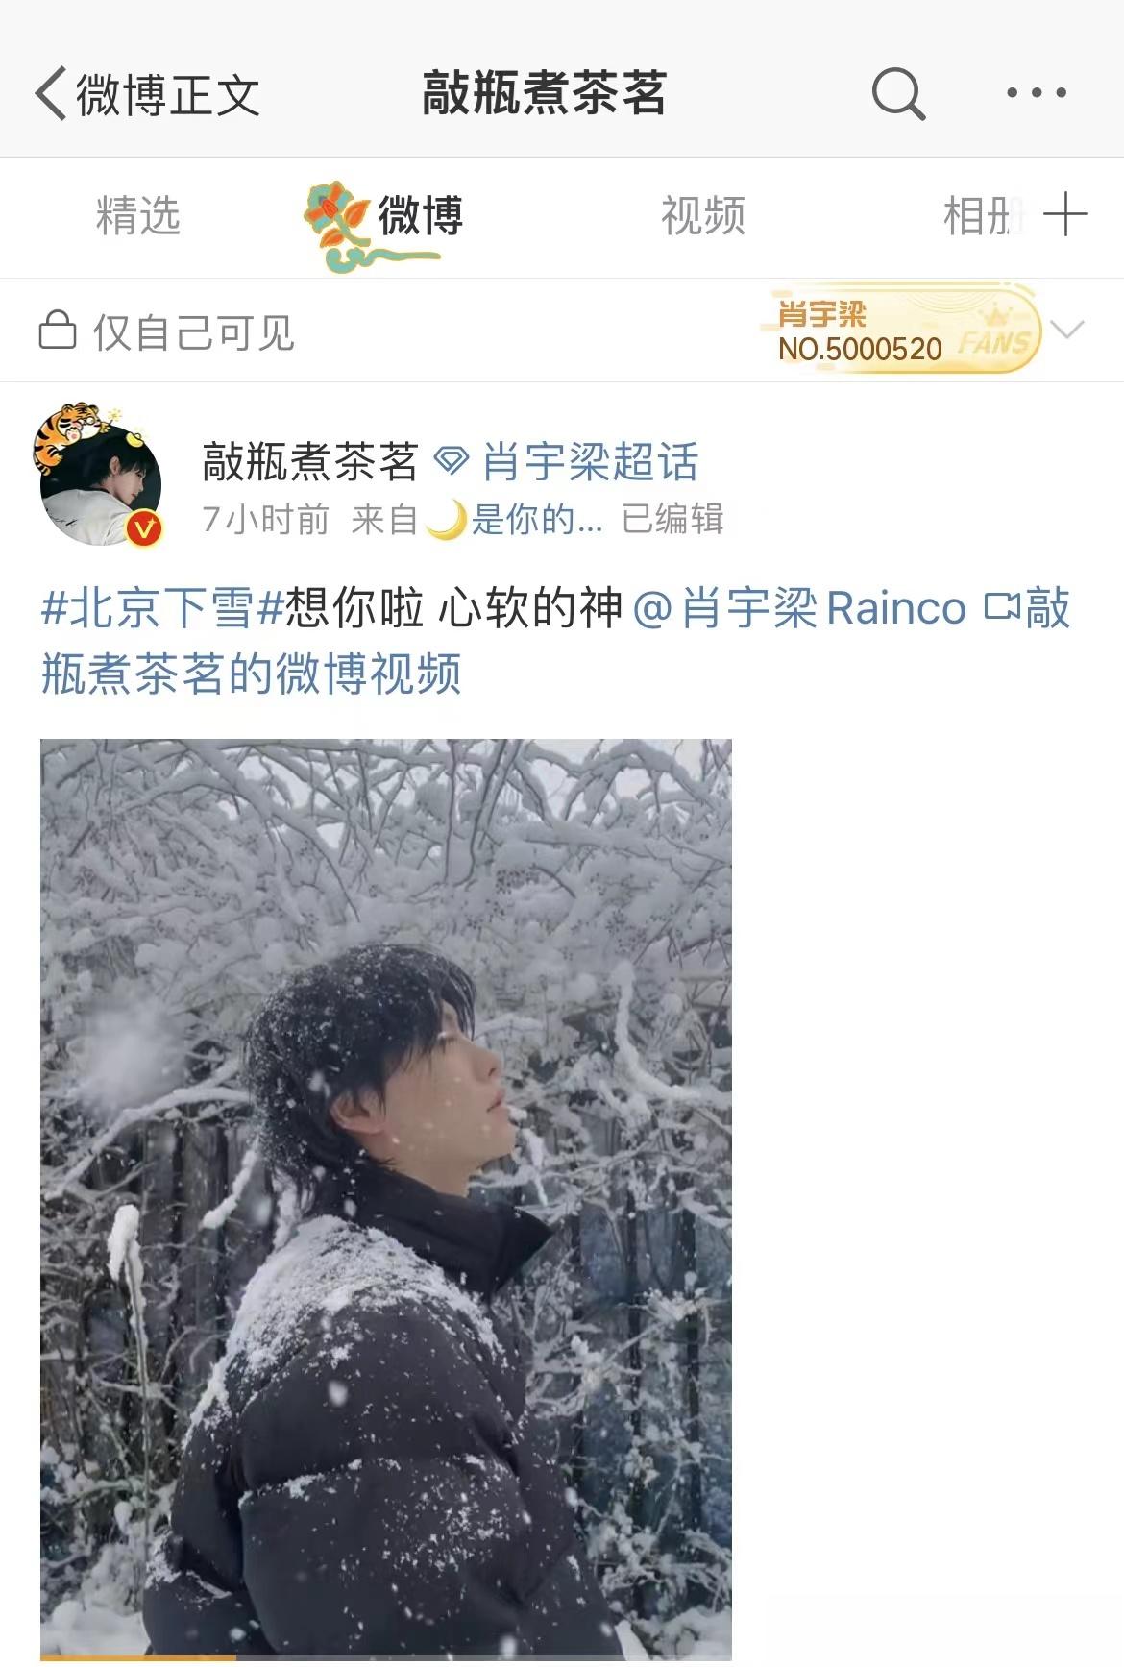The width and height of the screenshot is (1124, 1667).
Task: Switch to the 精选 tab
Action: 138,215
